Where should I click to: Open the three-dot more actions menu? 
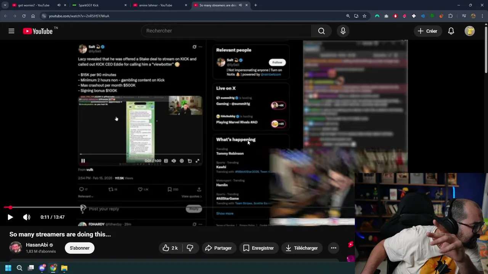[334, 248]
